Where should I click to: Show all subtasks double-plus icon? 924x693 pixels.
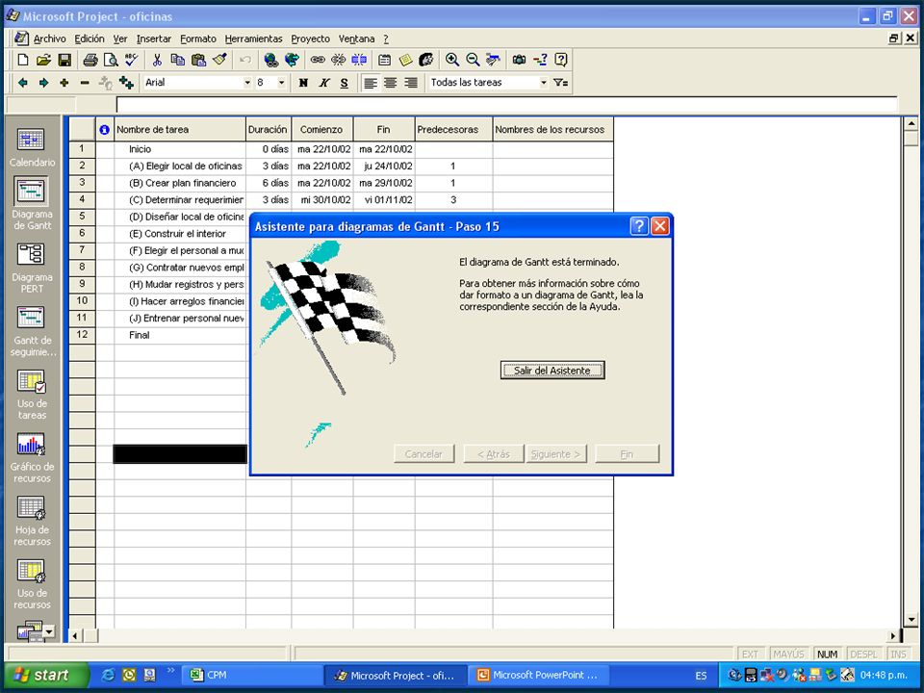tap(126, 83)
